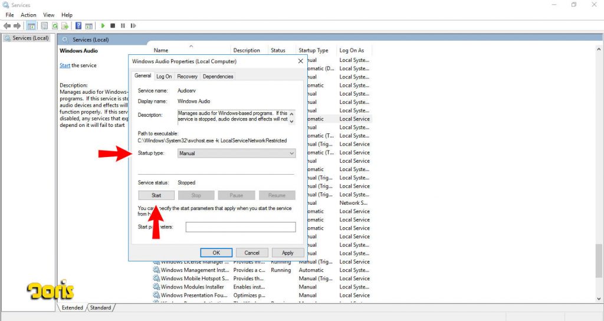Screen dimensions: 604x321
Task: Close the Windows Audio Properties dialog
Action: pos(300,61)
